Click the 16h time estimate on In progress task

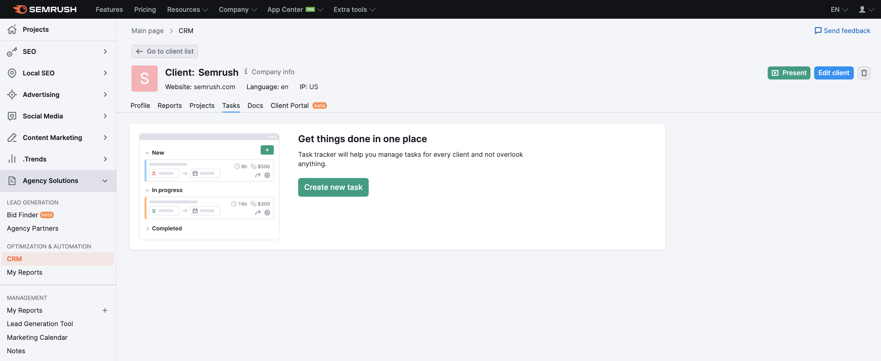(239, 204)
